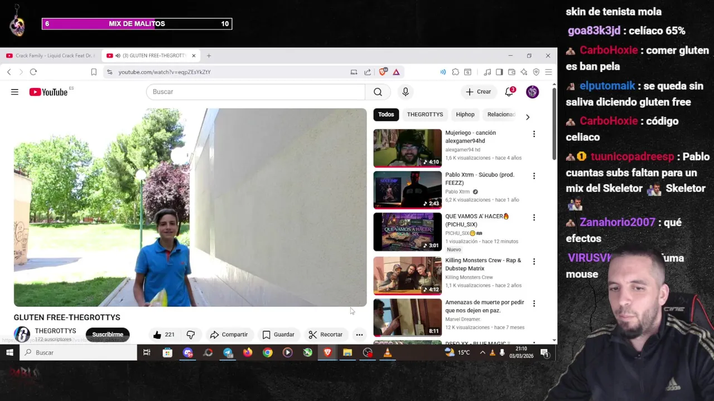Activate voice search microphone
The height and width of the screenshot is (401, 714).
[406, 92]
